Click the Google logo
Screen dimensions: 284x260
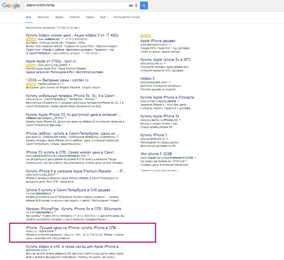11,5
